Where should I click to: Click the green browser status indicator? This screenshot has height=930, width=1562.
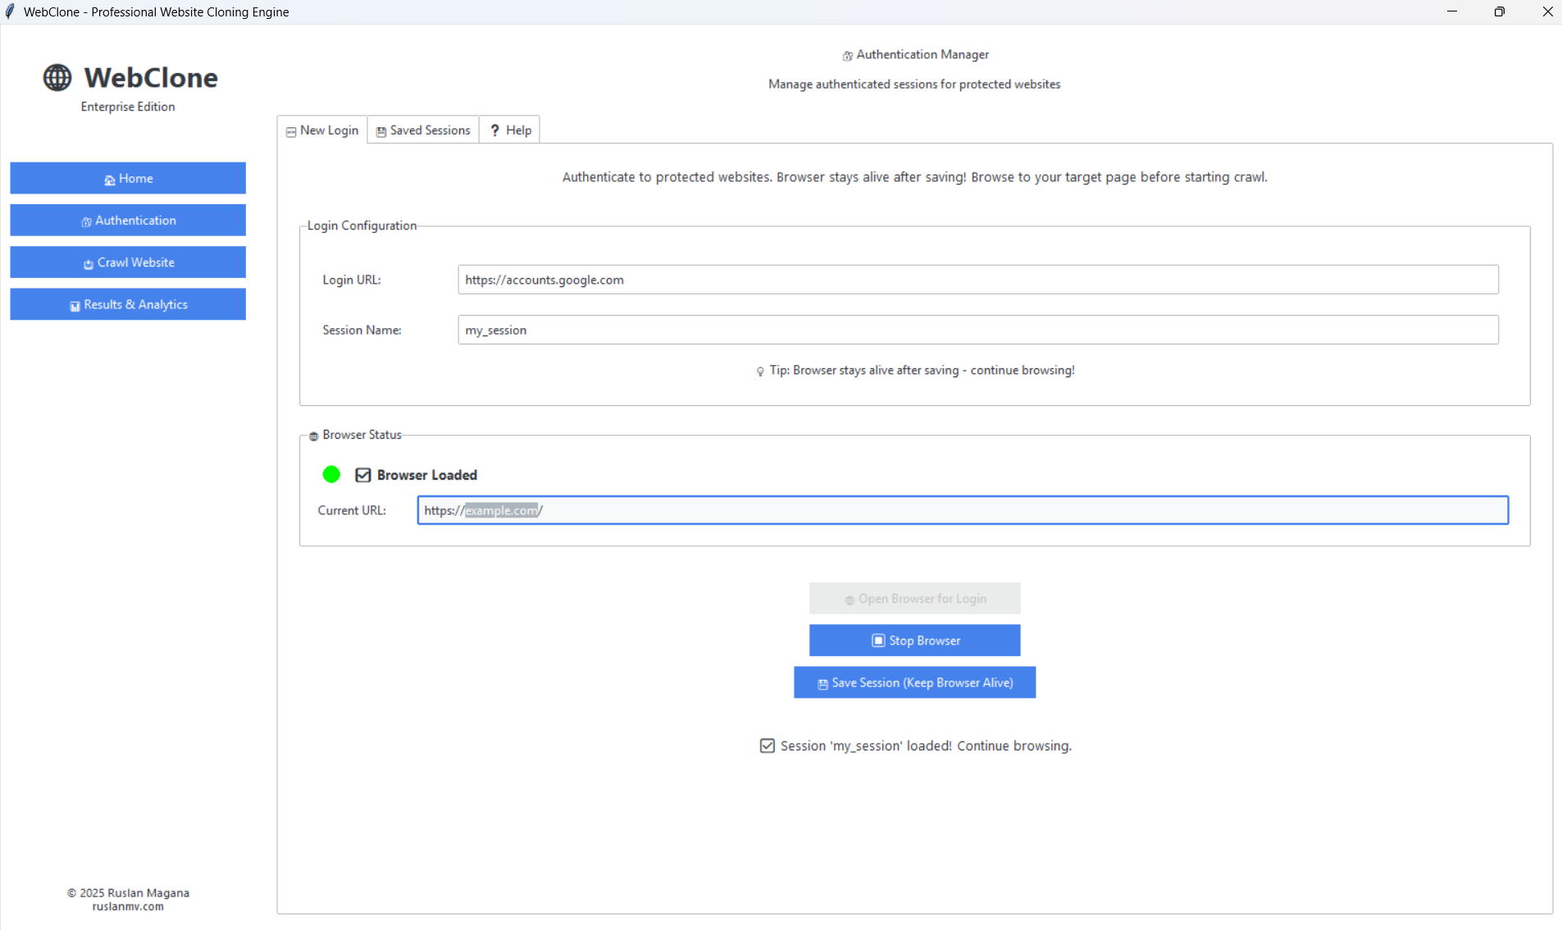pos(331,475)
